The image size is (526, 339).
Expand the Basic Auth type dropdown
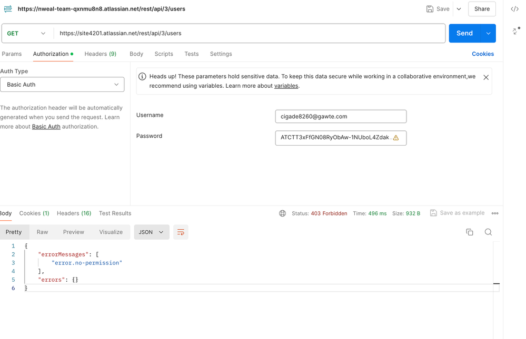click(x=62, y=85)
